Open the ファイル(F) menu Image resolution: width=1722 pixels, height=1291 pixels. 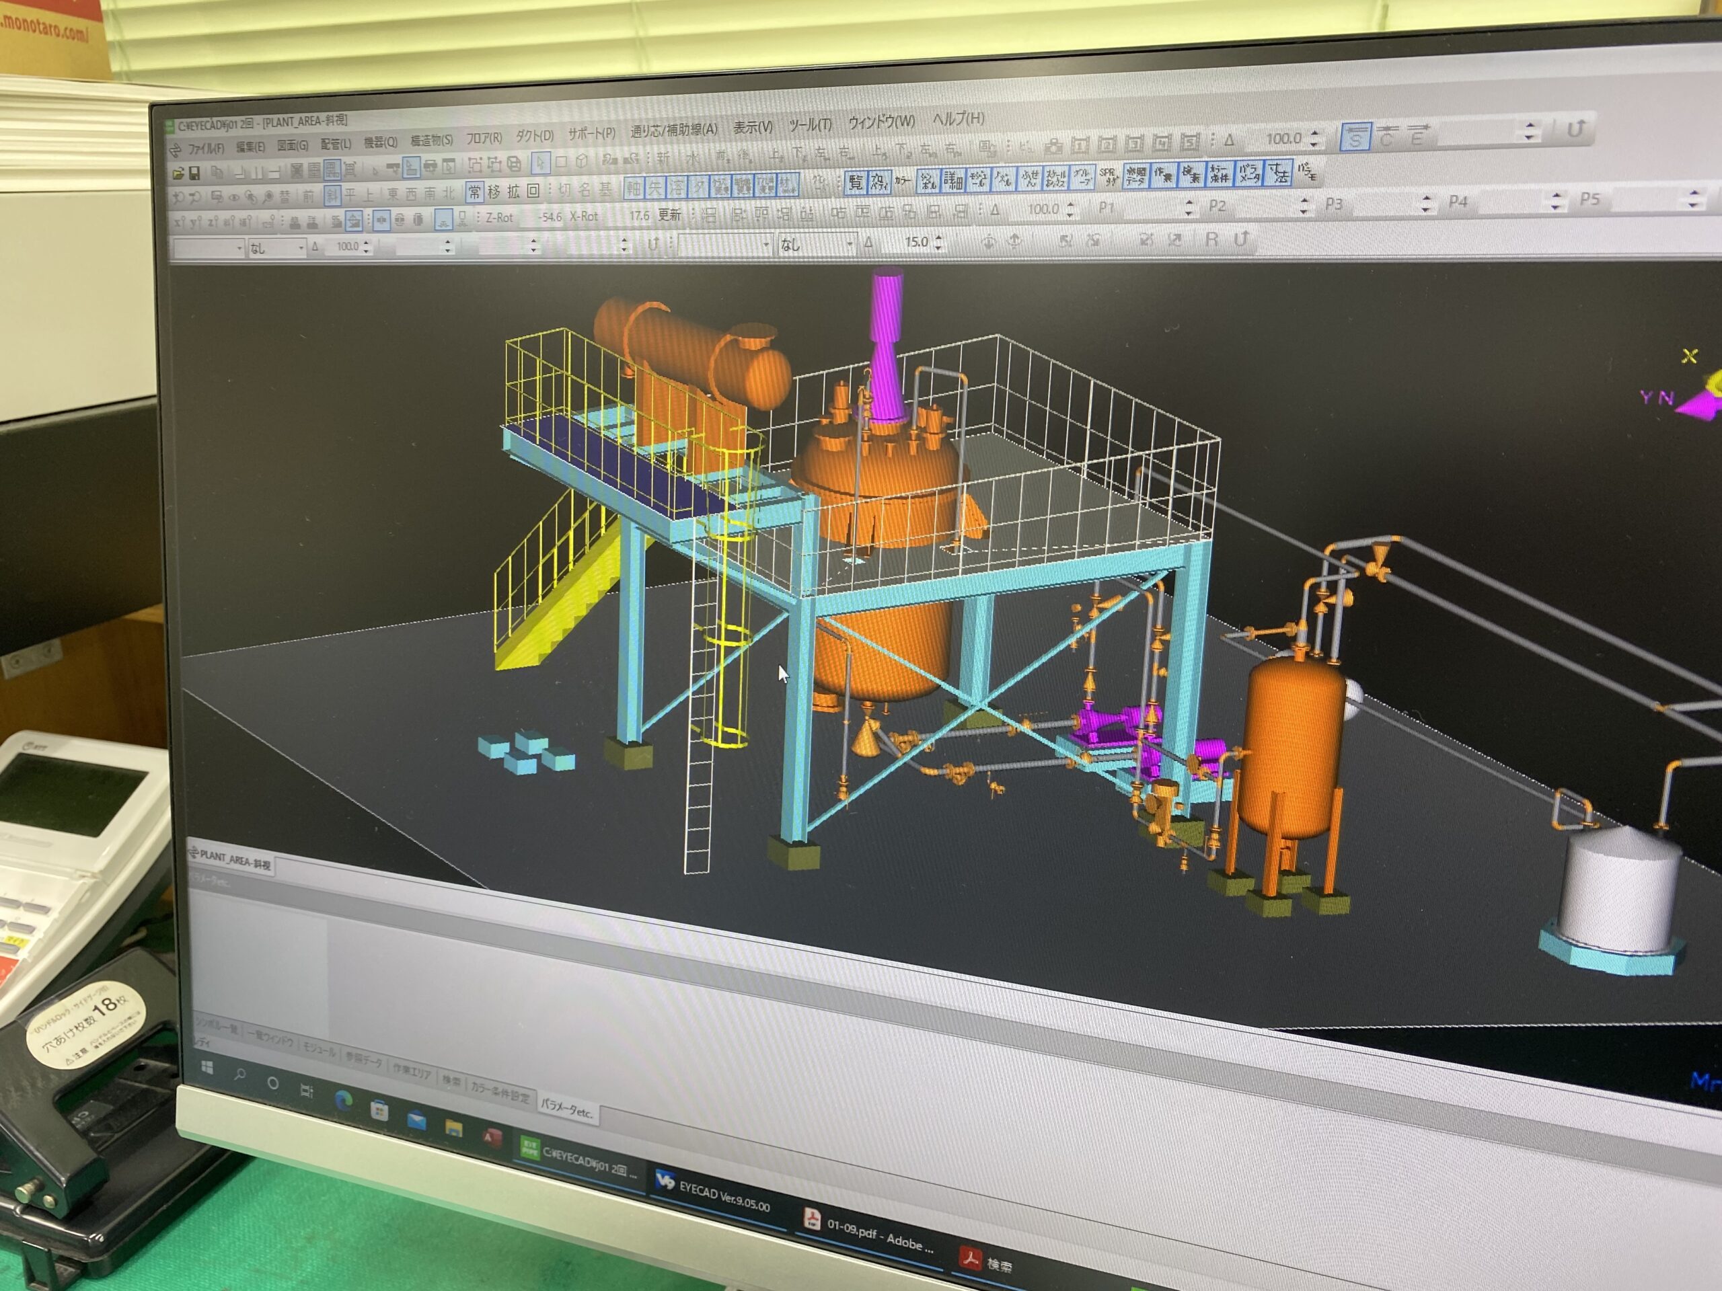tap(206, 148)
